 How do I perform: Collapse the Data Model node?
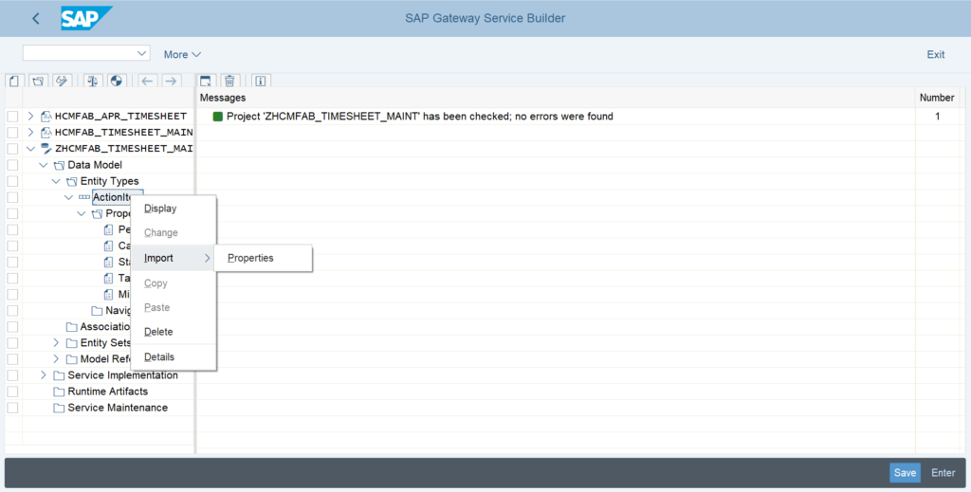(44, 165)
